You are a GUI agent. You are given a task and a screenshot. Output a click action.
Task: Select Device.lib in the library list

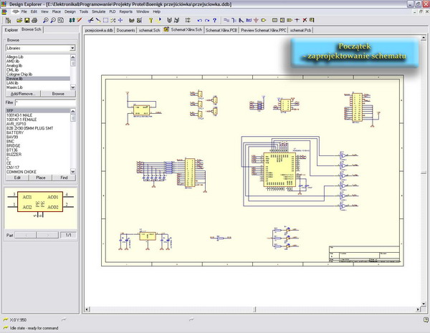click(38, 79)
